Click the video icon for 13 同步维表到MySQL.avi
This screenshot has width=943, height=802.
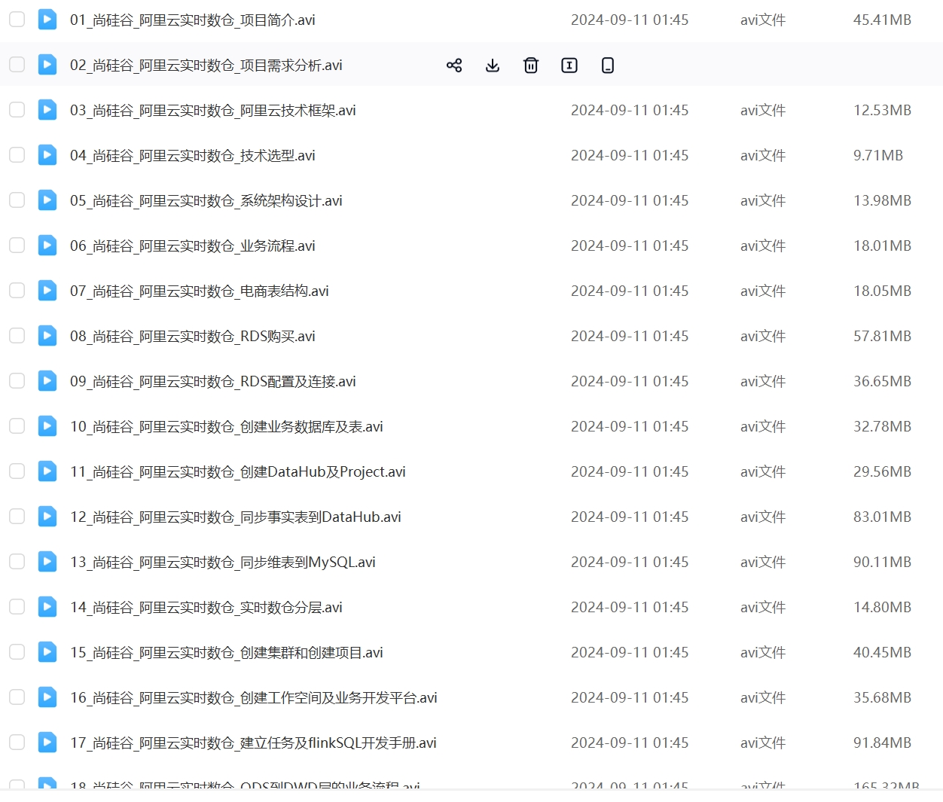point(47,562)
